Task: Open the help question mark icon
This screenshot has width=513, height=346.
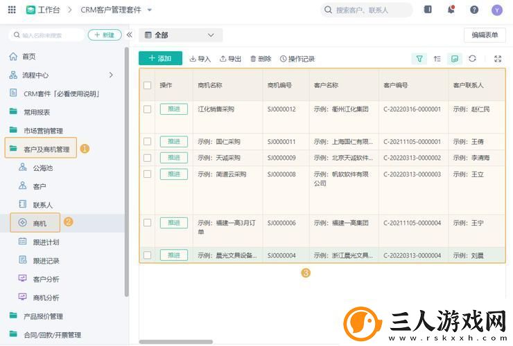Action: (x=474, y=10)
